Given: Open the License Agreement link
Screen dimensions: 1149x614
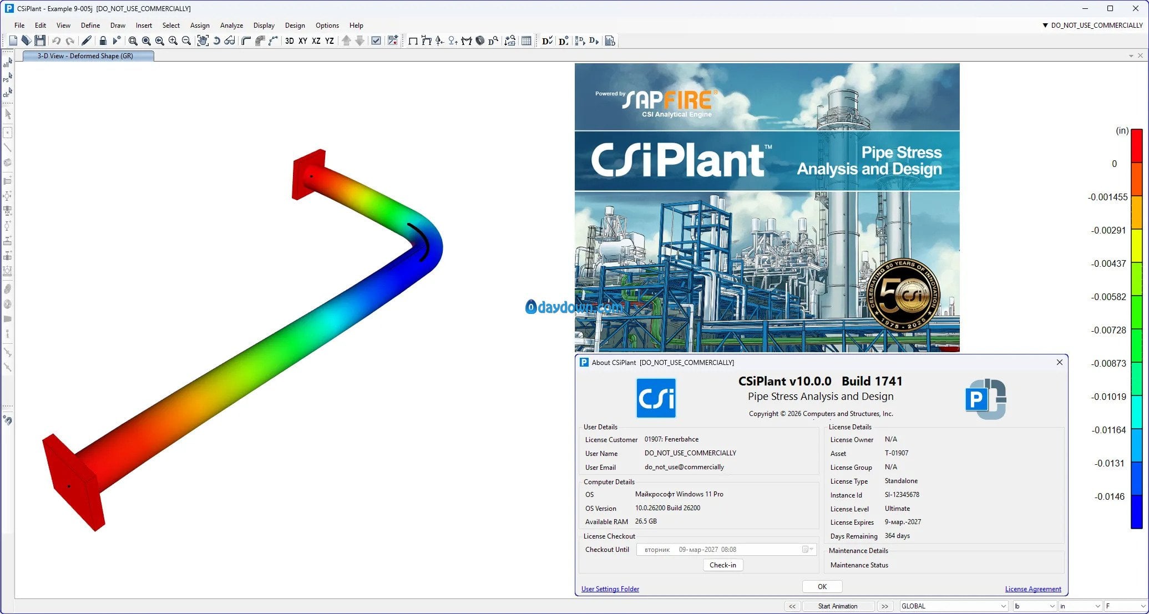Looking at the screenshot, I should click(1032, 589).
